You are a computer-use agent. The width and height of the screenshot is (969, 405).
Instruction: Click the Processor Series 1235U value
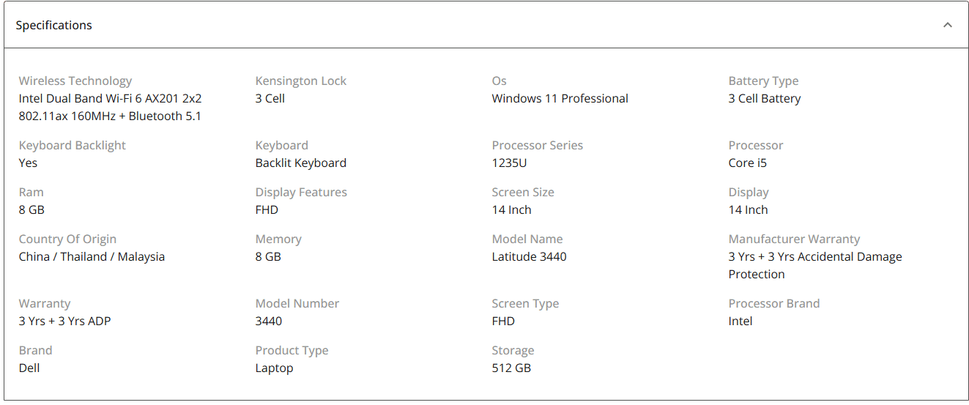click(509, 163)
